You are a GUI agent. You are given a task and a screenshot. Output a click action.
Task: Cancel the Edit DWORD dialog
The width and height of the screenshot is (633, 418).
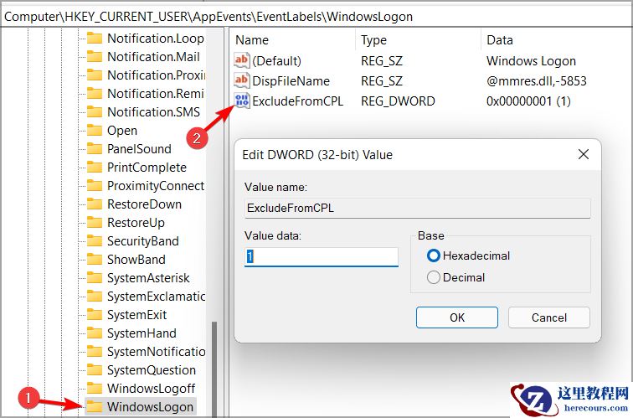[549, 317]
